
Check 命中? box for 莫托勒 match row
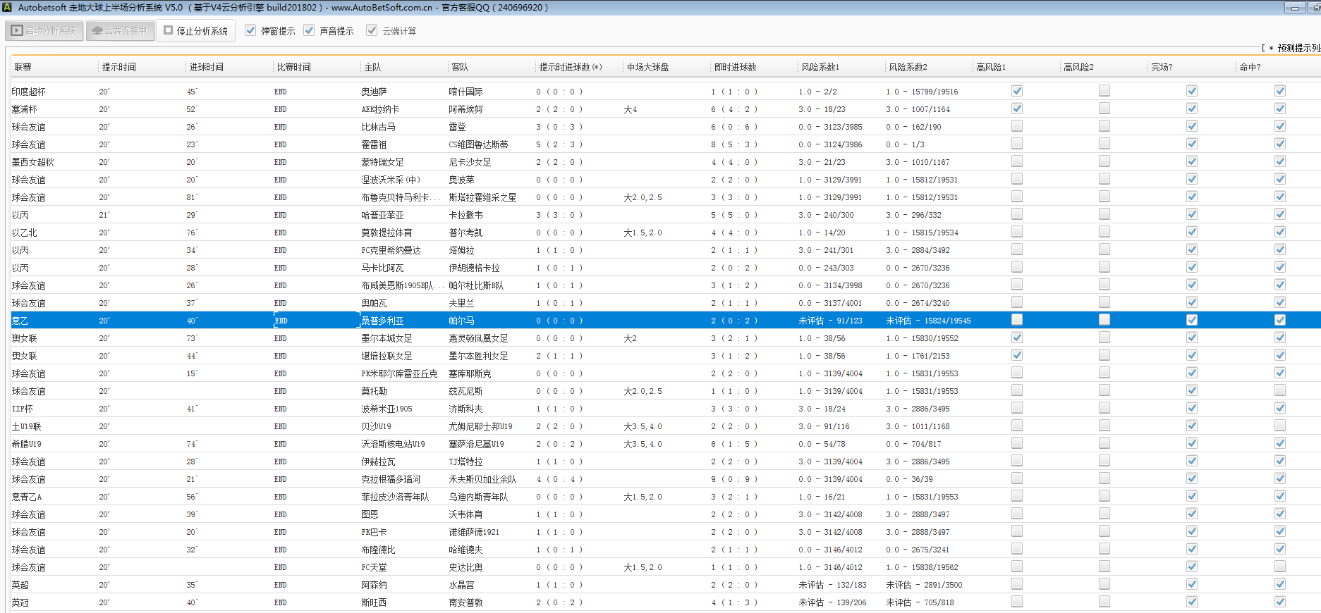pyautogui.click(x=1279, y=390)
